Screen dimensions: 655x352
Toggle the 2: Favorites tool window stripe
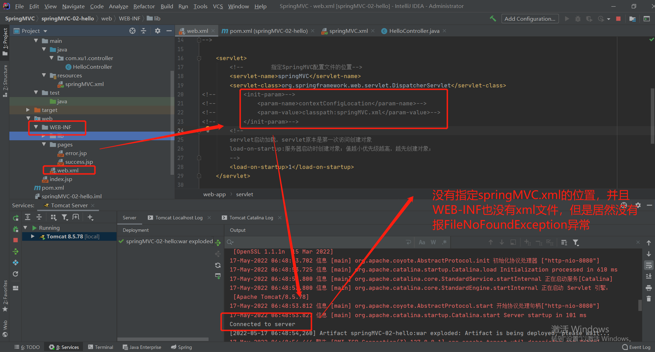coord(5,296)
